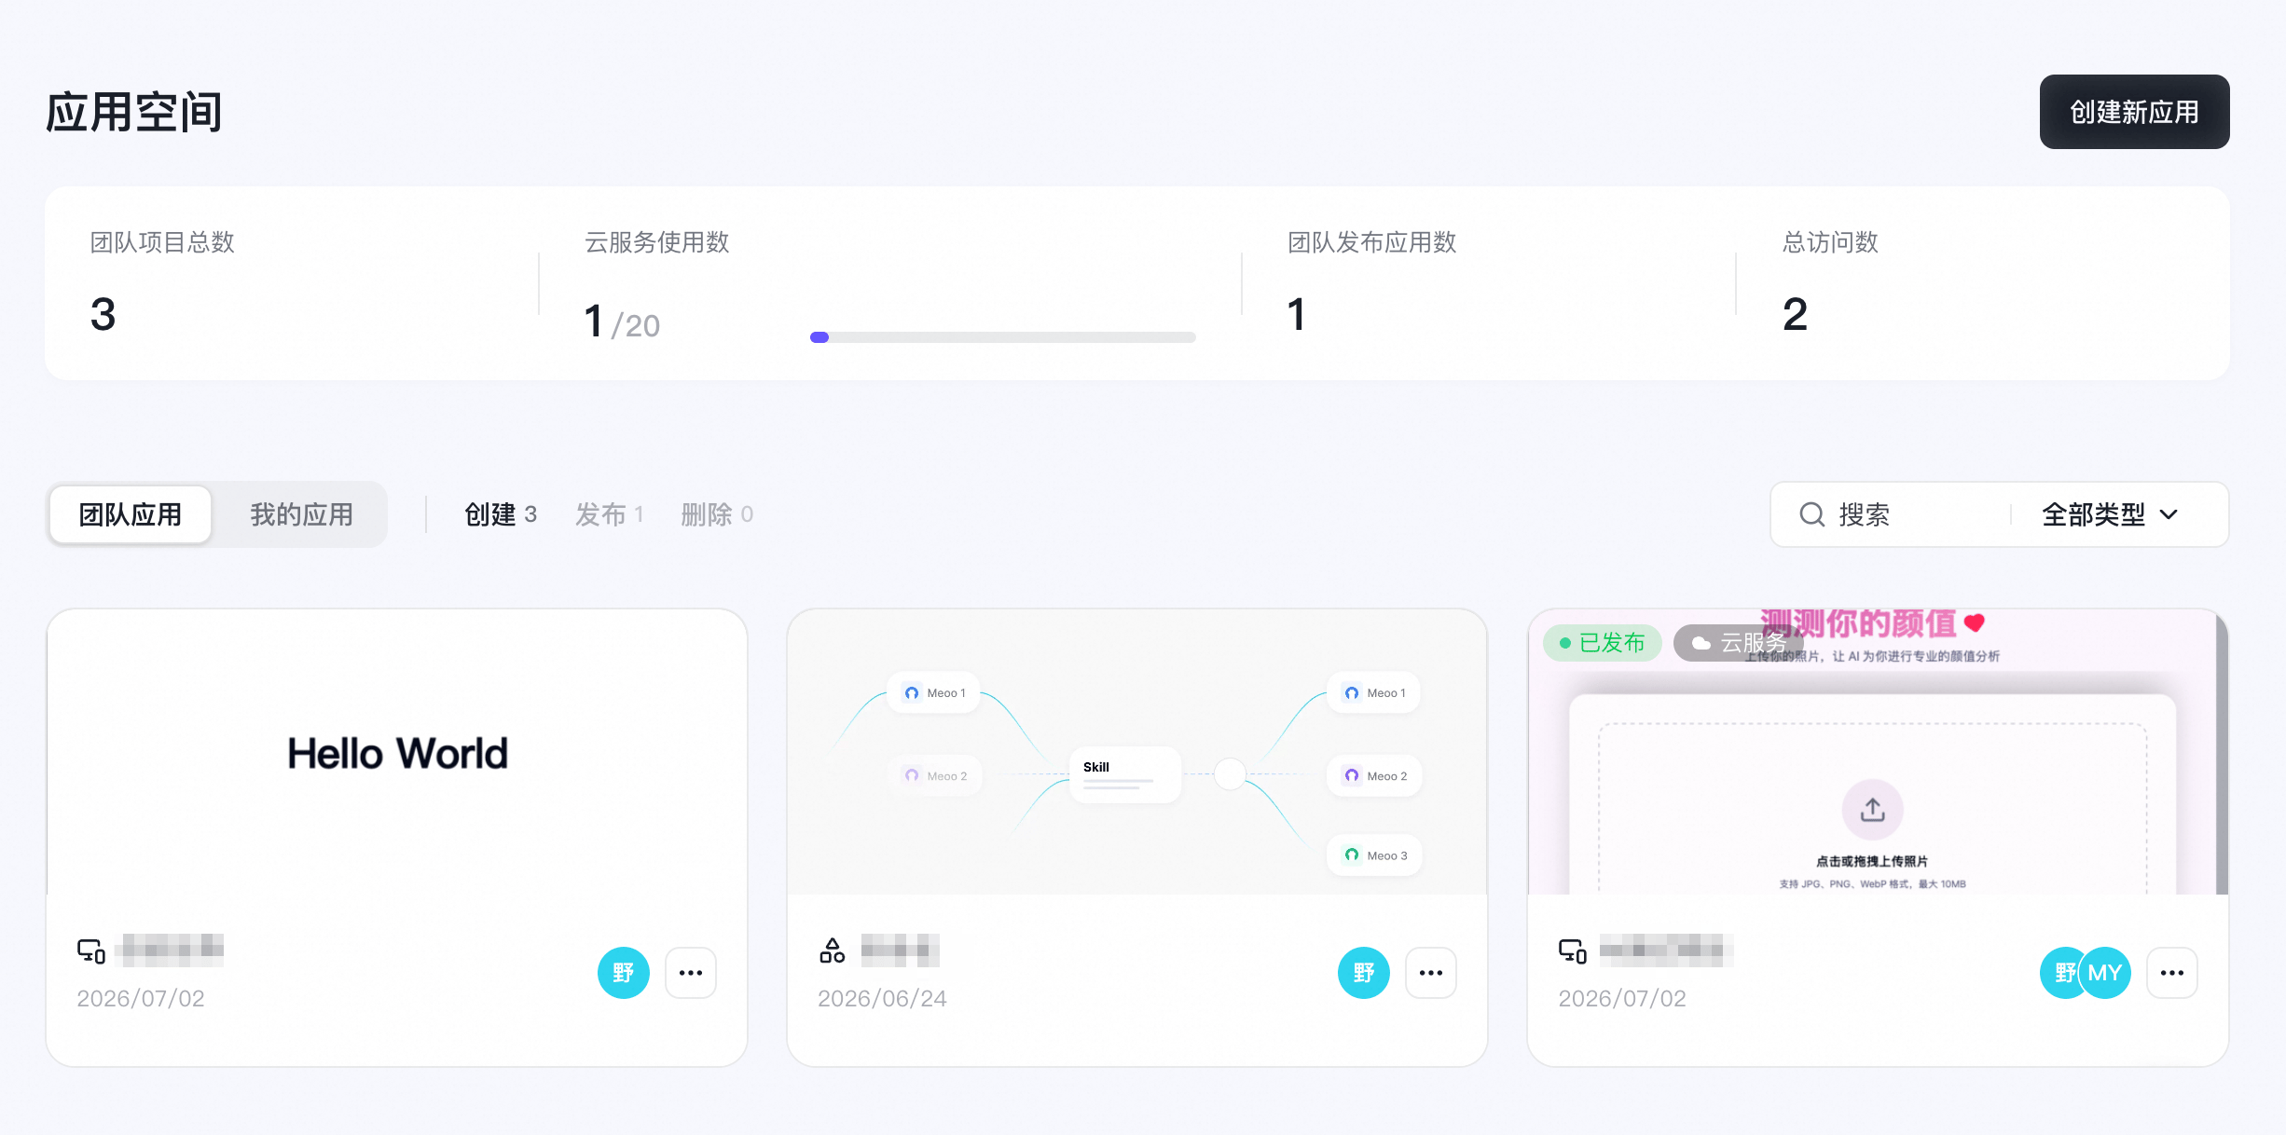The width and height of the screenshot is (2286, 1135).
Task: Click the cloud service usage progress bar
Action: [x=1003, y=337]
